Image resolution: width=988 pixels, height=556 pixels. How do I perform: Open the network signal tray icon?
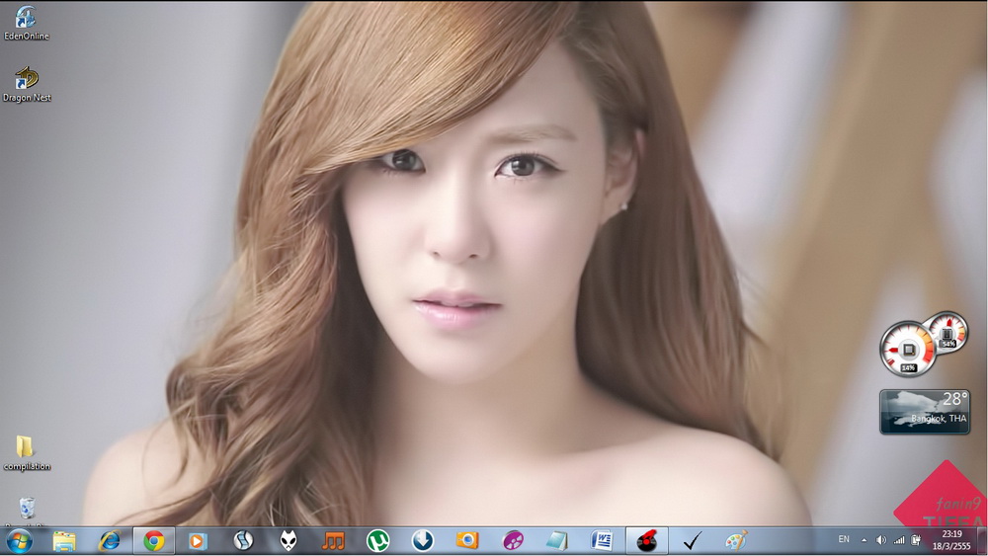(x=898, y=540)
